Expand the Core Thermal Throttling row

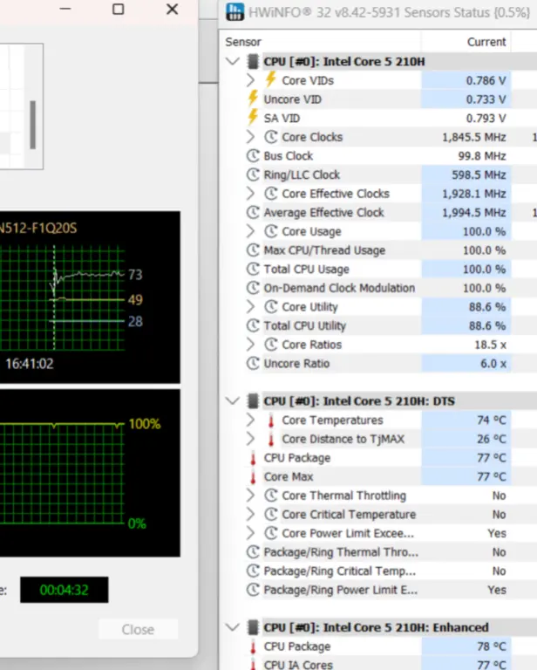[250, 496]
